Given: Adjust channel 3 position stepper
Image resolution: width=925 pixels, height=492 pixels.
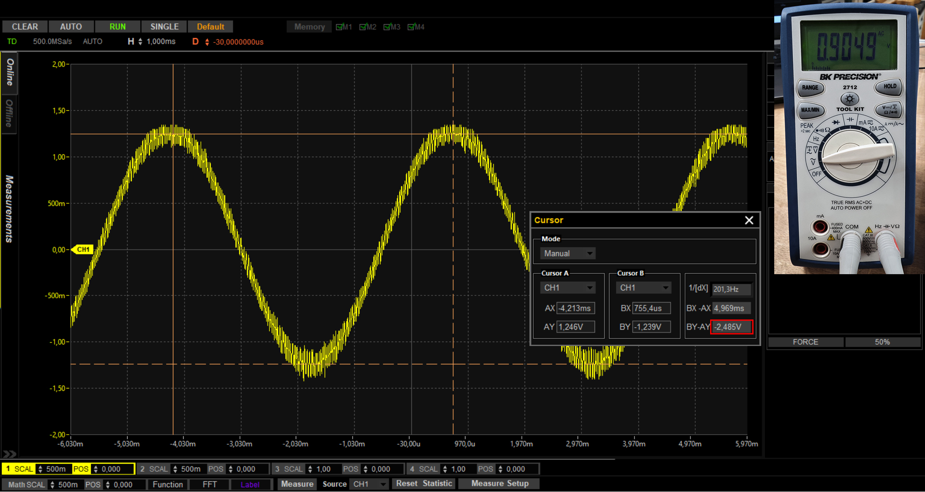Looking at the screenshot, I should point(365,469).
